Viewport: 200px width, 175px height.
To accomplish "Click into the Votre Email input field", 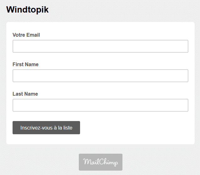I will pyautogui.click(x=100, y=46).
